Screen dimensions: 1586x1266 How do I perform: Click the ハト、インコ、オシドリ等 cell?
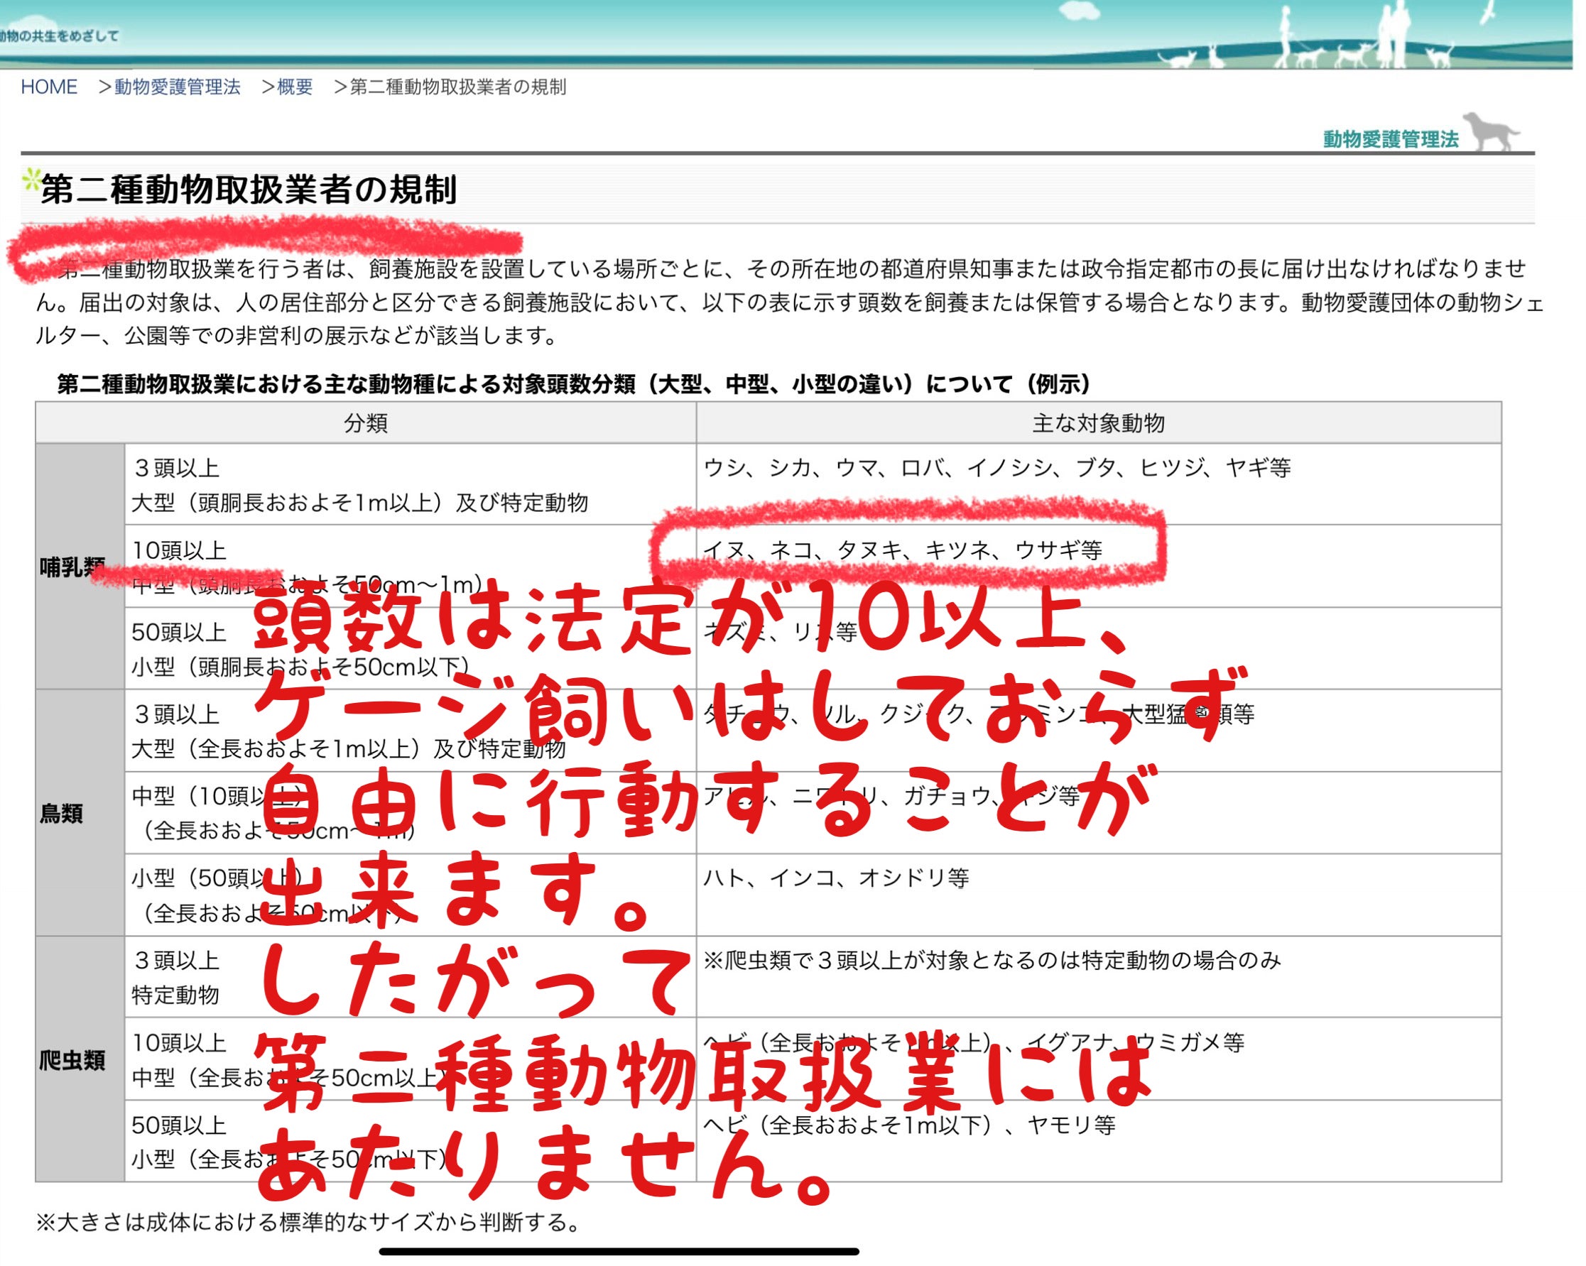pos(836,878)
